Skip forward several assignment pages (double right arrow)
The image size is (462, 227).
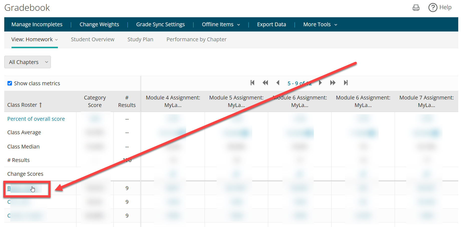(x=333, y=83)
